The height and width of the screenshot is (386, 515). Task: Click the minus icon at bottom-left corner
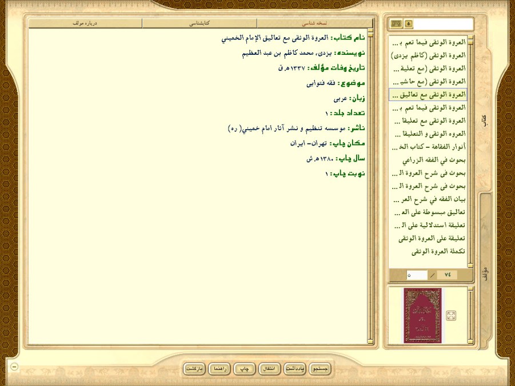click(14, 367)
